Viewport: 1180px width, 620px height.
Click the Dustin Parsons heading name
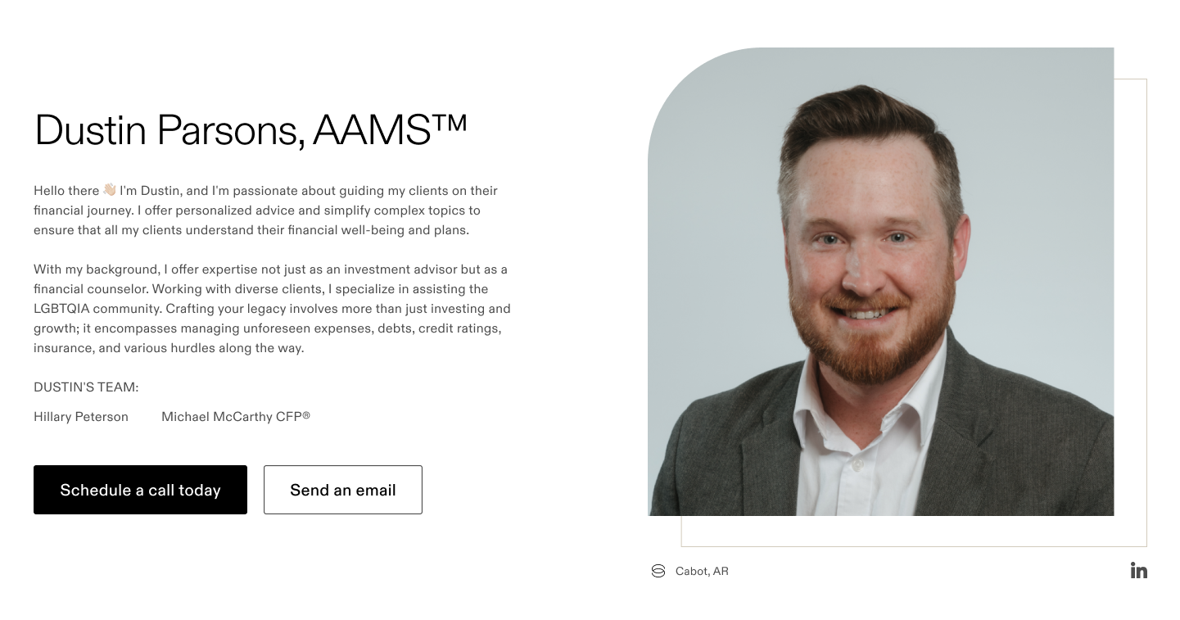click(x=170, y=130)
